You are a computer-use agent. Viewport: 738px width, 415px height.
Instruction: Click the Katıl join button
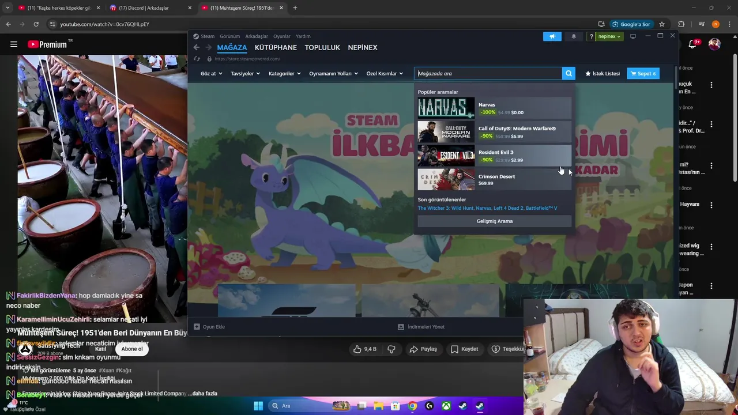point(100,349)
